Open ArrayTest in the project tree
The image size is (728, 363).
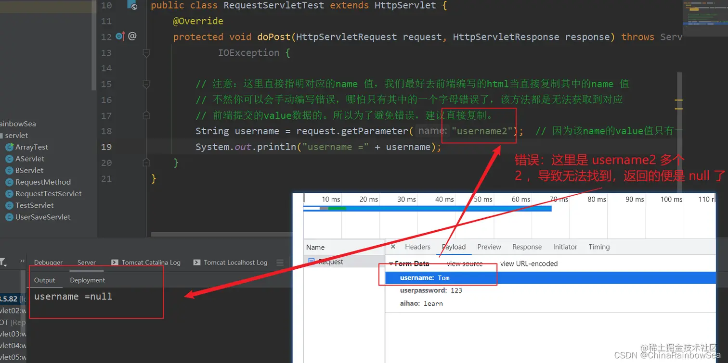coord(32,147)
